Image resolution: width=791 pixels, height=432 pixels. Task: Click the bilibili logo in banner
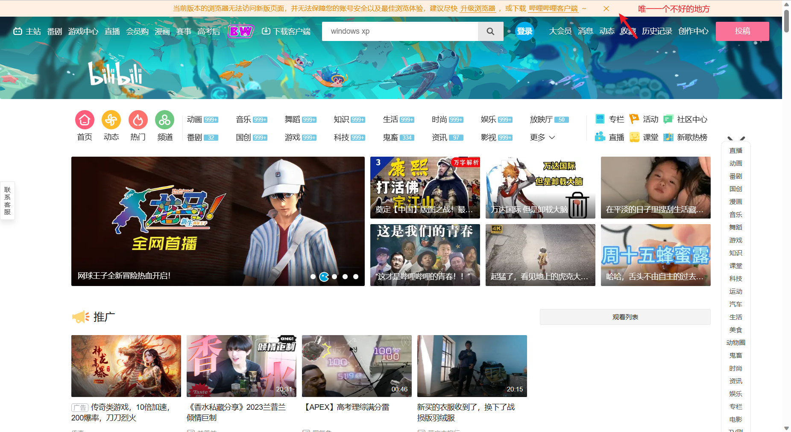coord(115,73)
